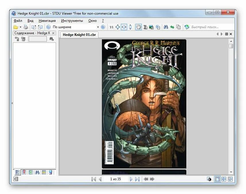Image resolution: width=246 pixels, height=194 pixels.
Task: Select single page layout mode
Action: [218, 179]
